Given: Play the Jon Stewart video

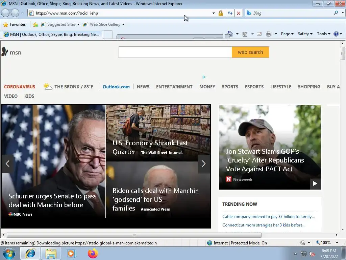Looking at the screenshot, I should tap(315, 183).
